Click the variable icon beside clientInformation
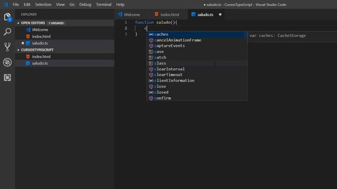This screenshot has width=337, height=189. (151, 80)
